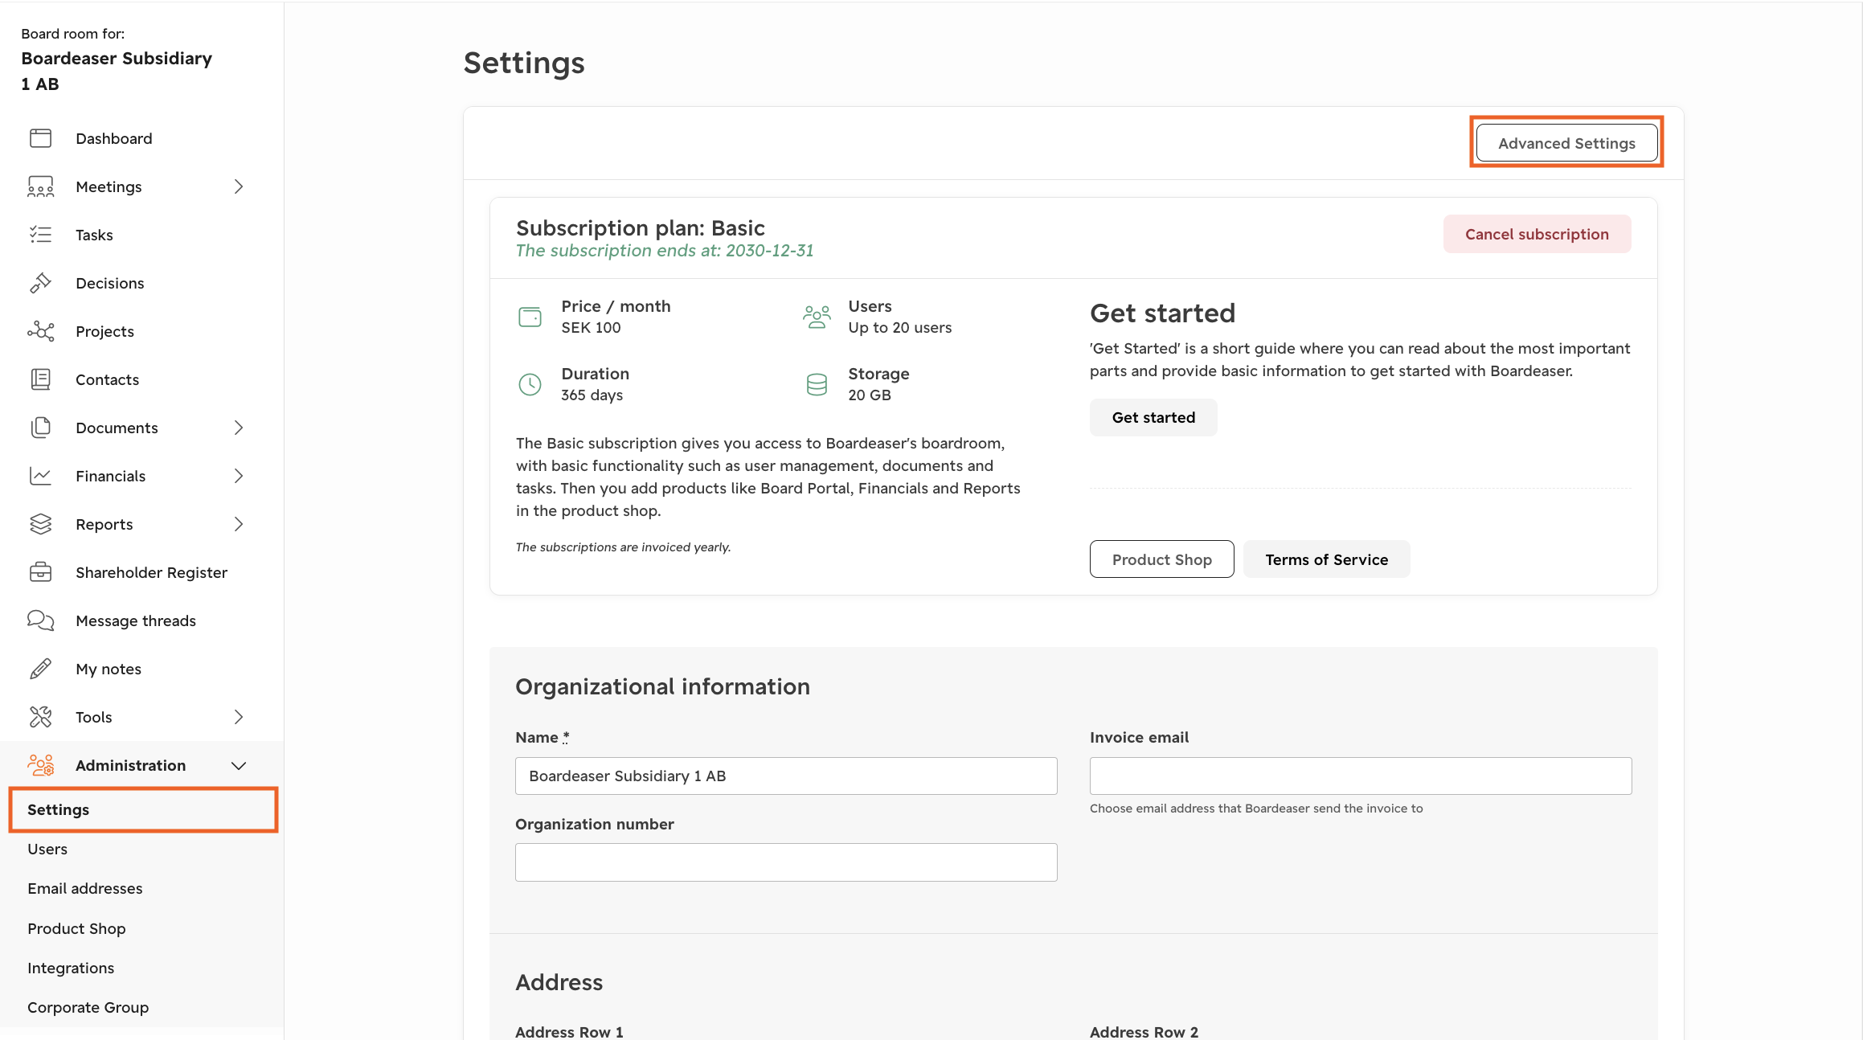Click the Contacts book icon
The width and height of the screenshot is (1863, 1040).
(x=40, y=379)
